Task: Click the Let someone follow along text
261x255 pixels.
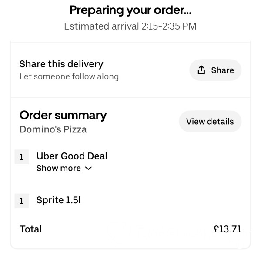Action: [69, 76]
